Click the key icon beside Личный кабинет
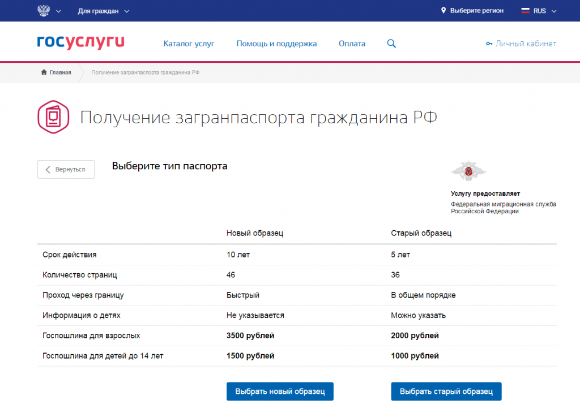This screenshot has width=580, height=413. click(x=489, y=44)
